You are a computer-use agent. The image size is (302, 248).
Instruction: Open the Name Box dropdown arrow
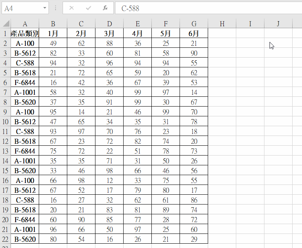[45, 8]
